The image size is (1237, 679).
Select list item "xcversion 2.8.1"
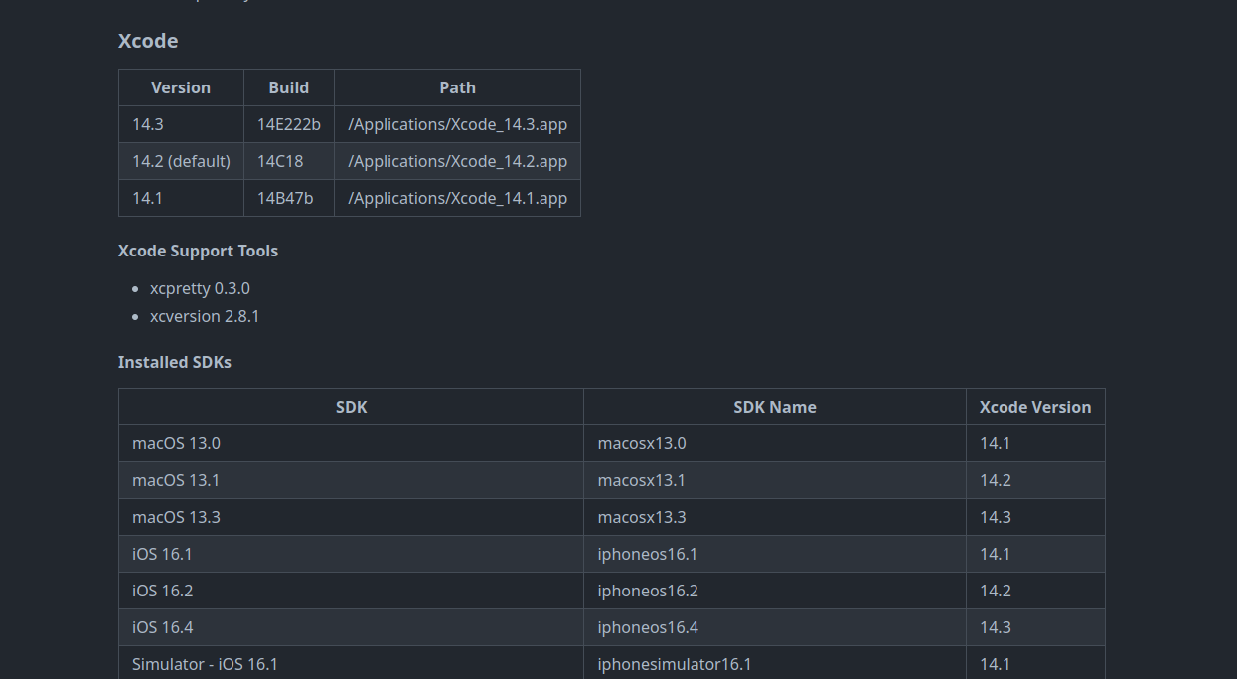[x=205, y=316]
